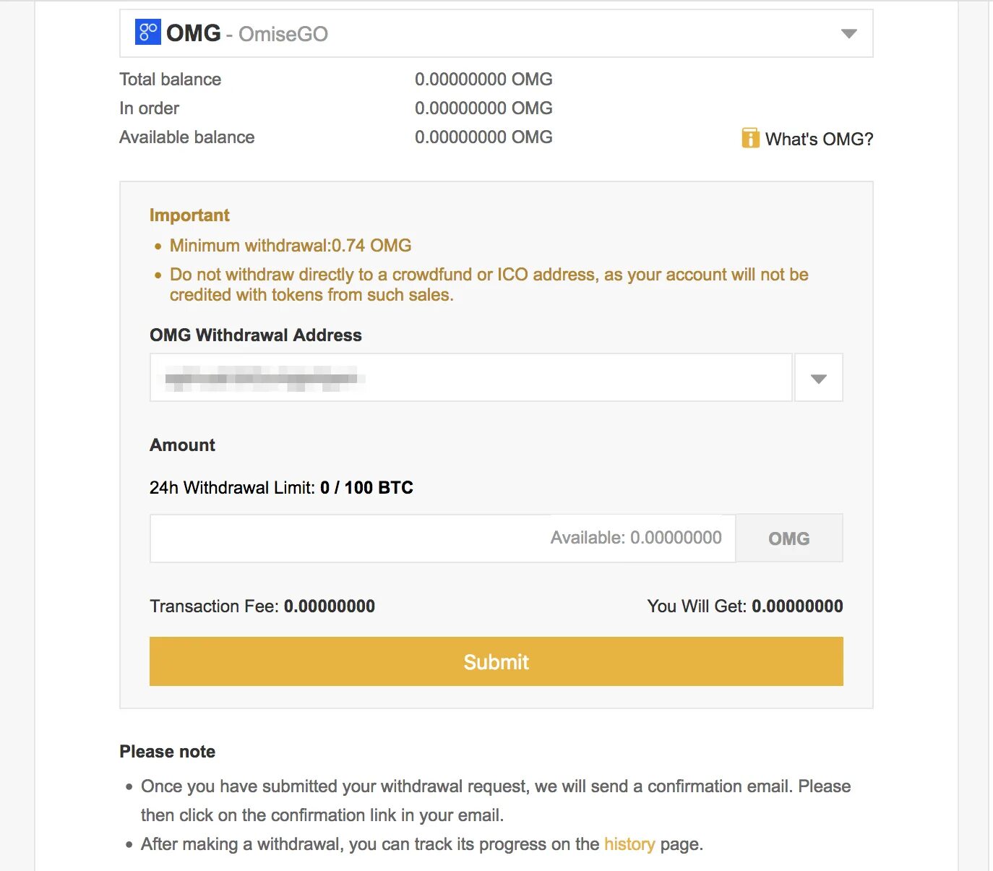Click the Transaction Fee amount
This screenshot has height=871, width=993.
click(x=329, y=606)
